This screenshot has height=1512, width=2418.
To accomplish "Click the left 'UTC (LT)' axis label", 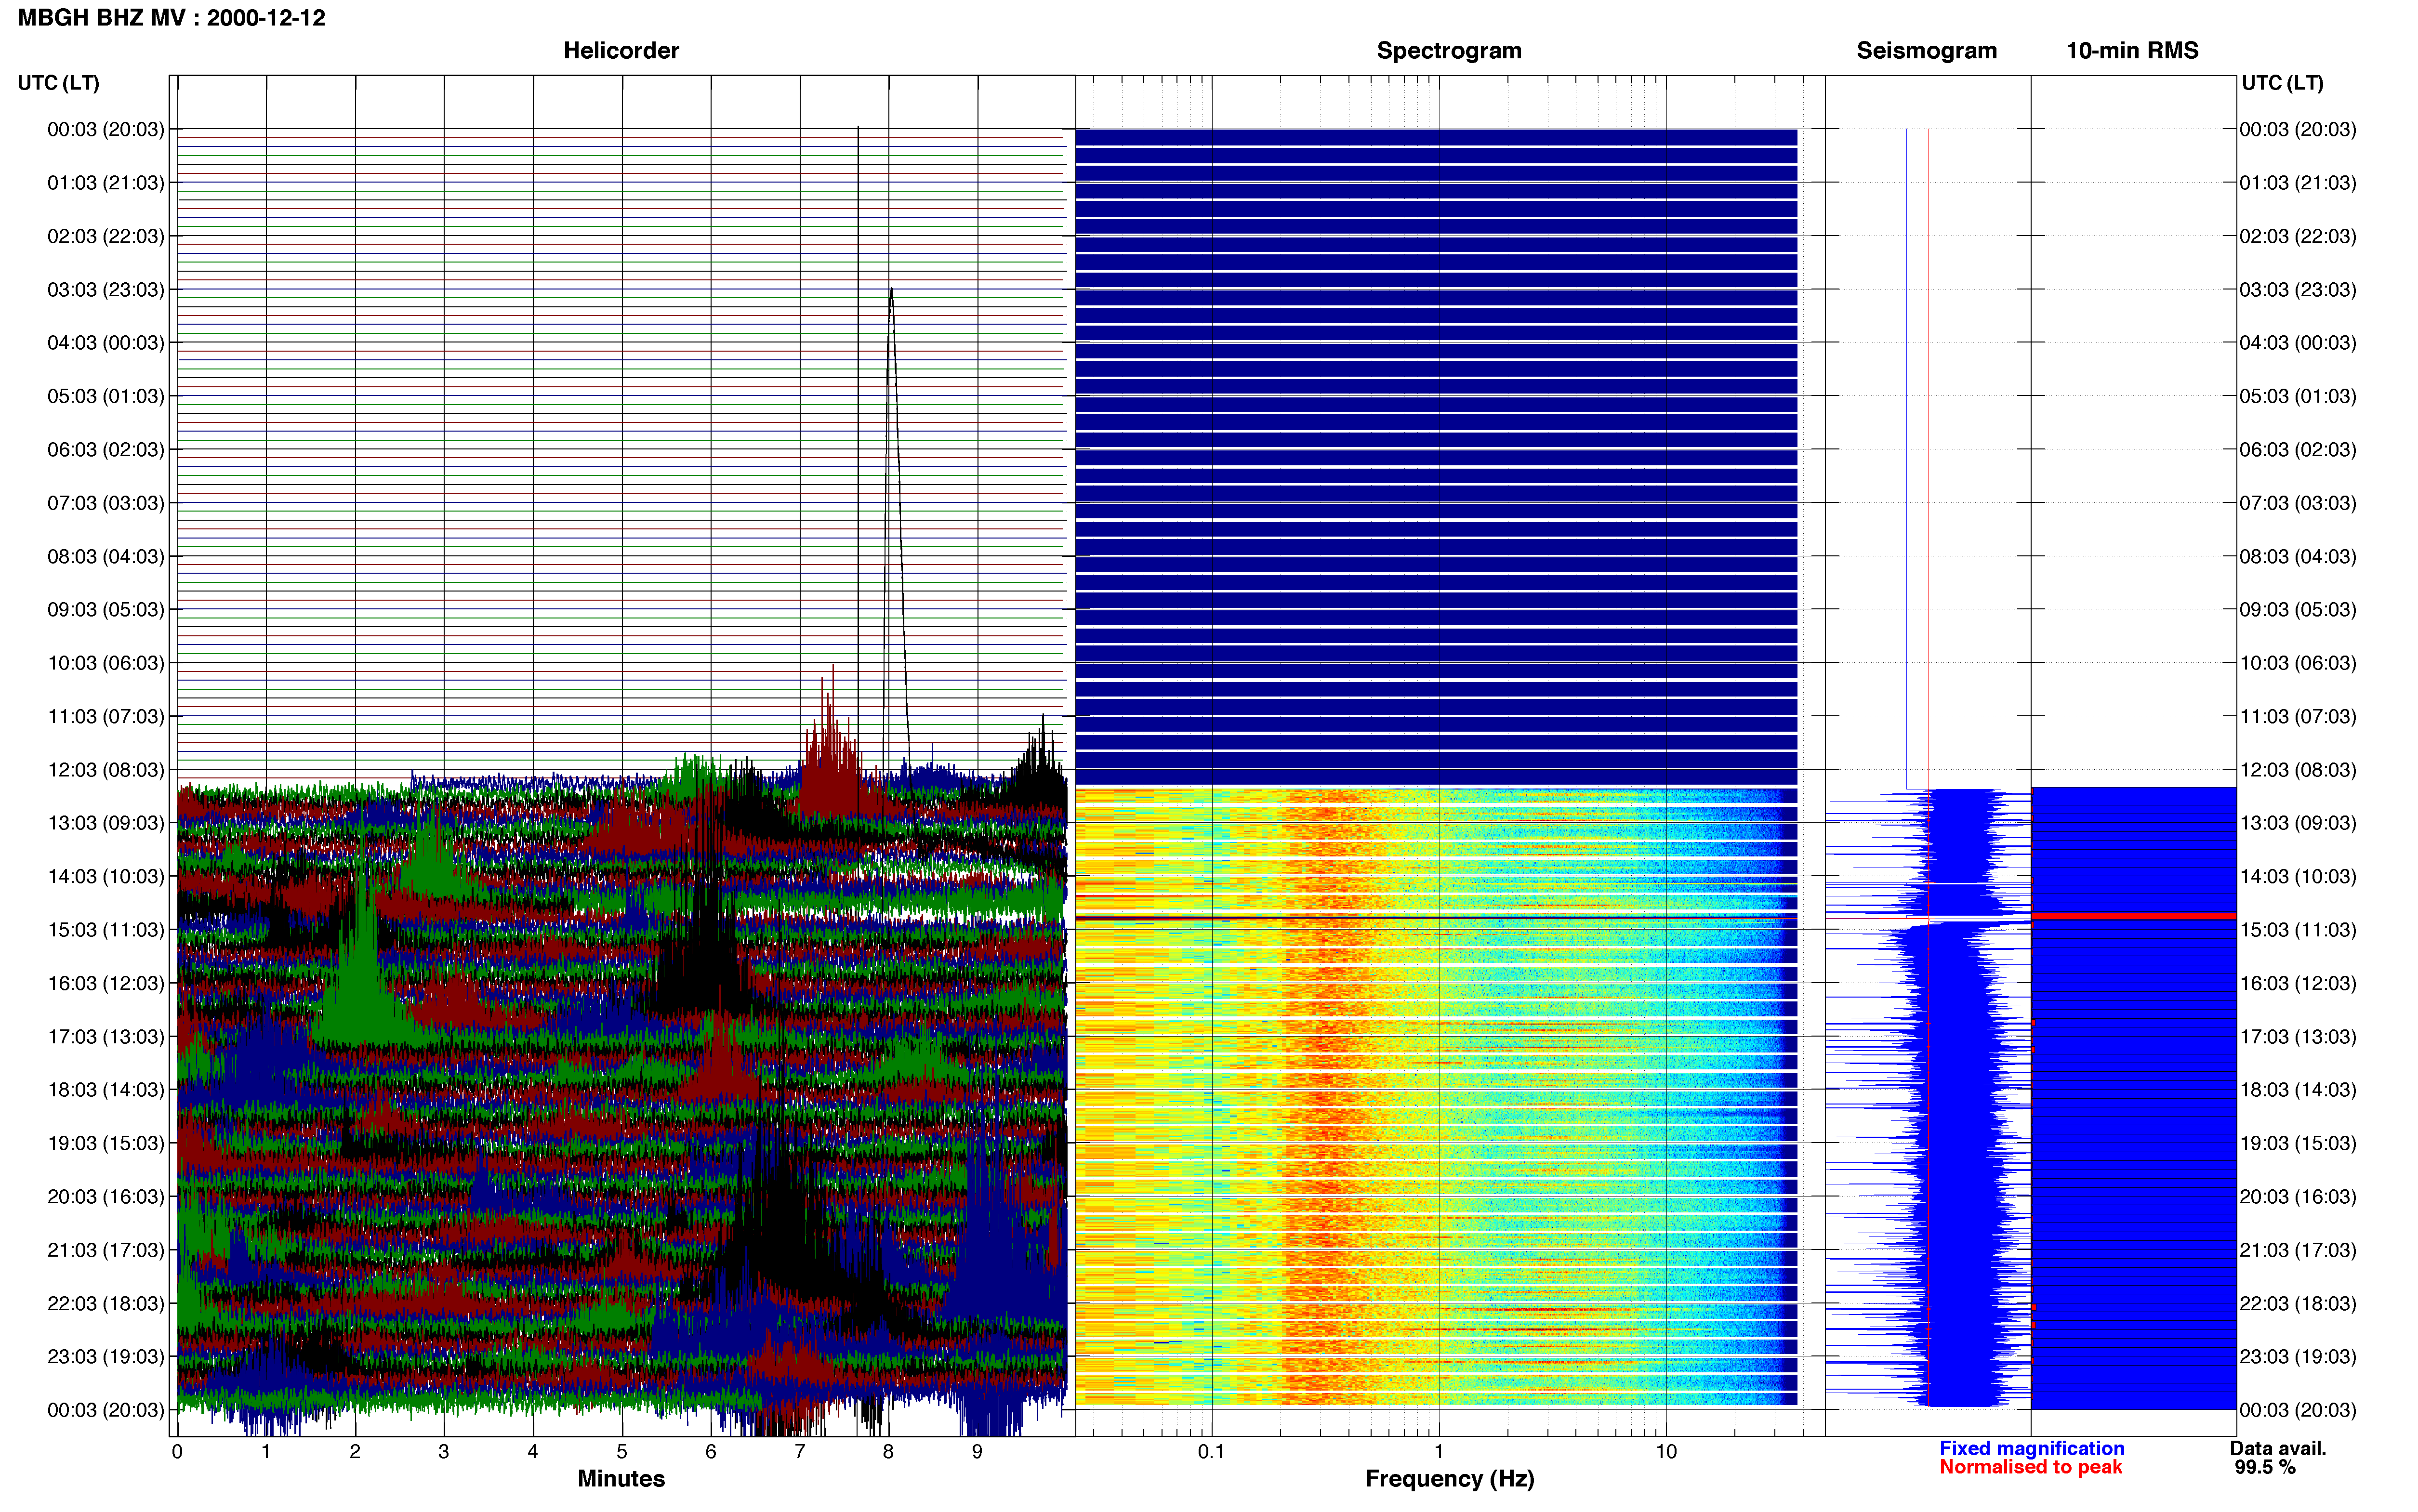I will [59, 83].
